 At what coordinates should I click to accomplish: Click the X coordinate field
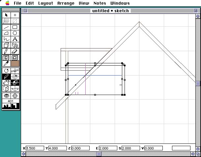35,148
